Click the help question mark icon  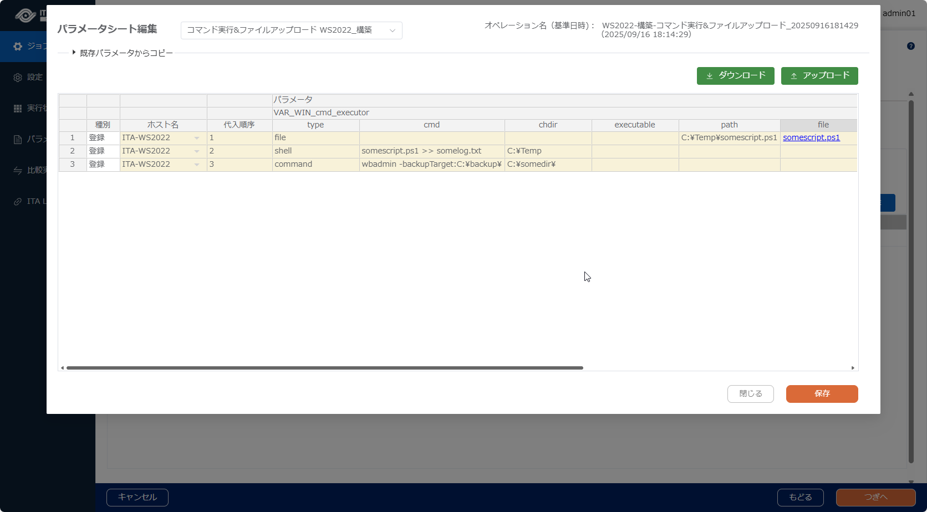click(x=911, y=46)
